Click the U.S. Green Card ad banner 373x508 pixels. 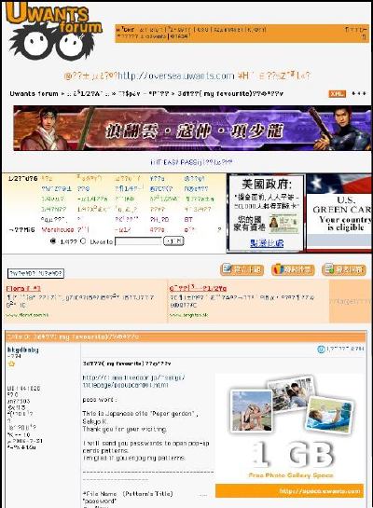coord(339,213)
